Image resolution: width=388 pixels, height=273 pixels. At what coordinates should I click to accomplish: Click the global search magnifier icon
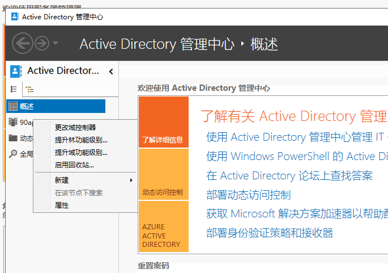click(x=13, y=154)
